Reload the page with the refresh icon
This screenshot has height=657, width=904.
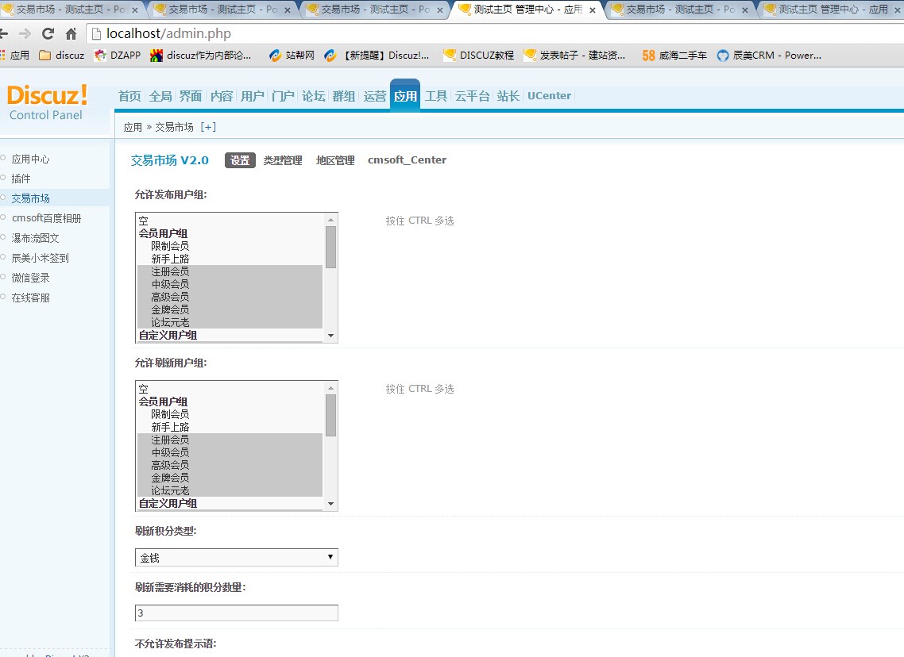coord(48,34)
